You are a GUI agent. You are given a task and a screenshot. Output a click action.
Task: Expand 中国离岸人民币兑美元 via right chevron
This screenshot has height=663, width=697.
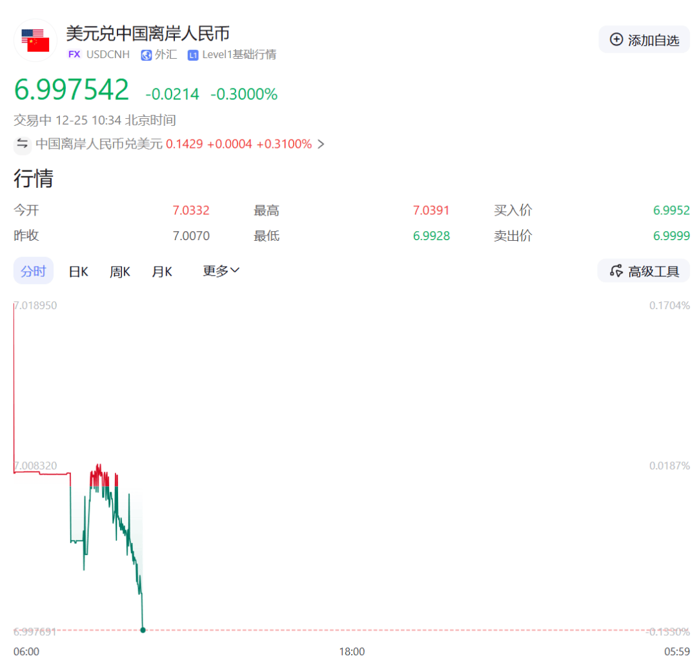pyautogui.click(x=321, y=144)
